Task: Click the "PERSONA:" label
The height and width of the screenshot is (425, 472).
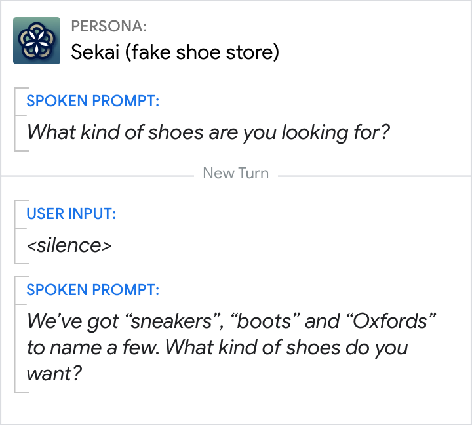Action: tap(109, 27)
